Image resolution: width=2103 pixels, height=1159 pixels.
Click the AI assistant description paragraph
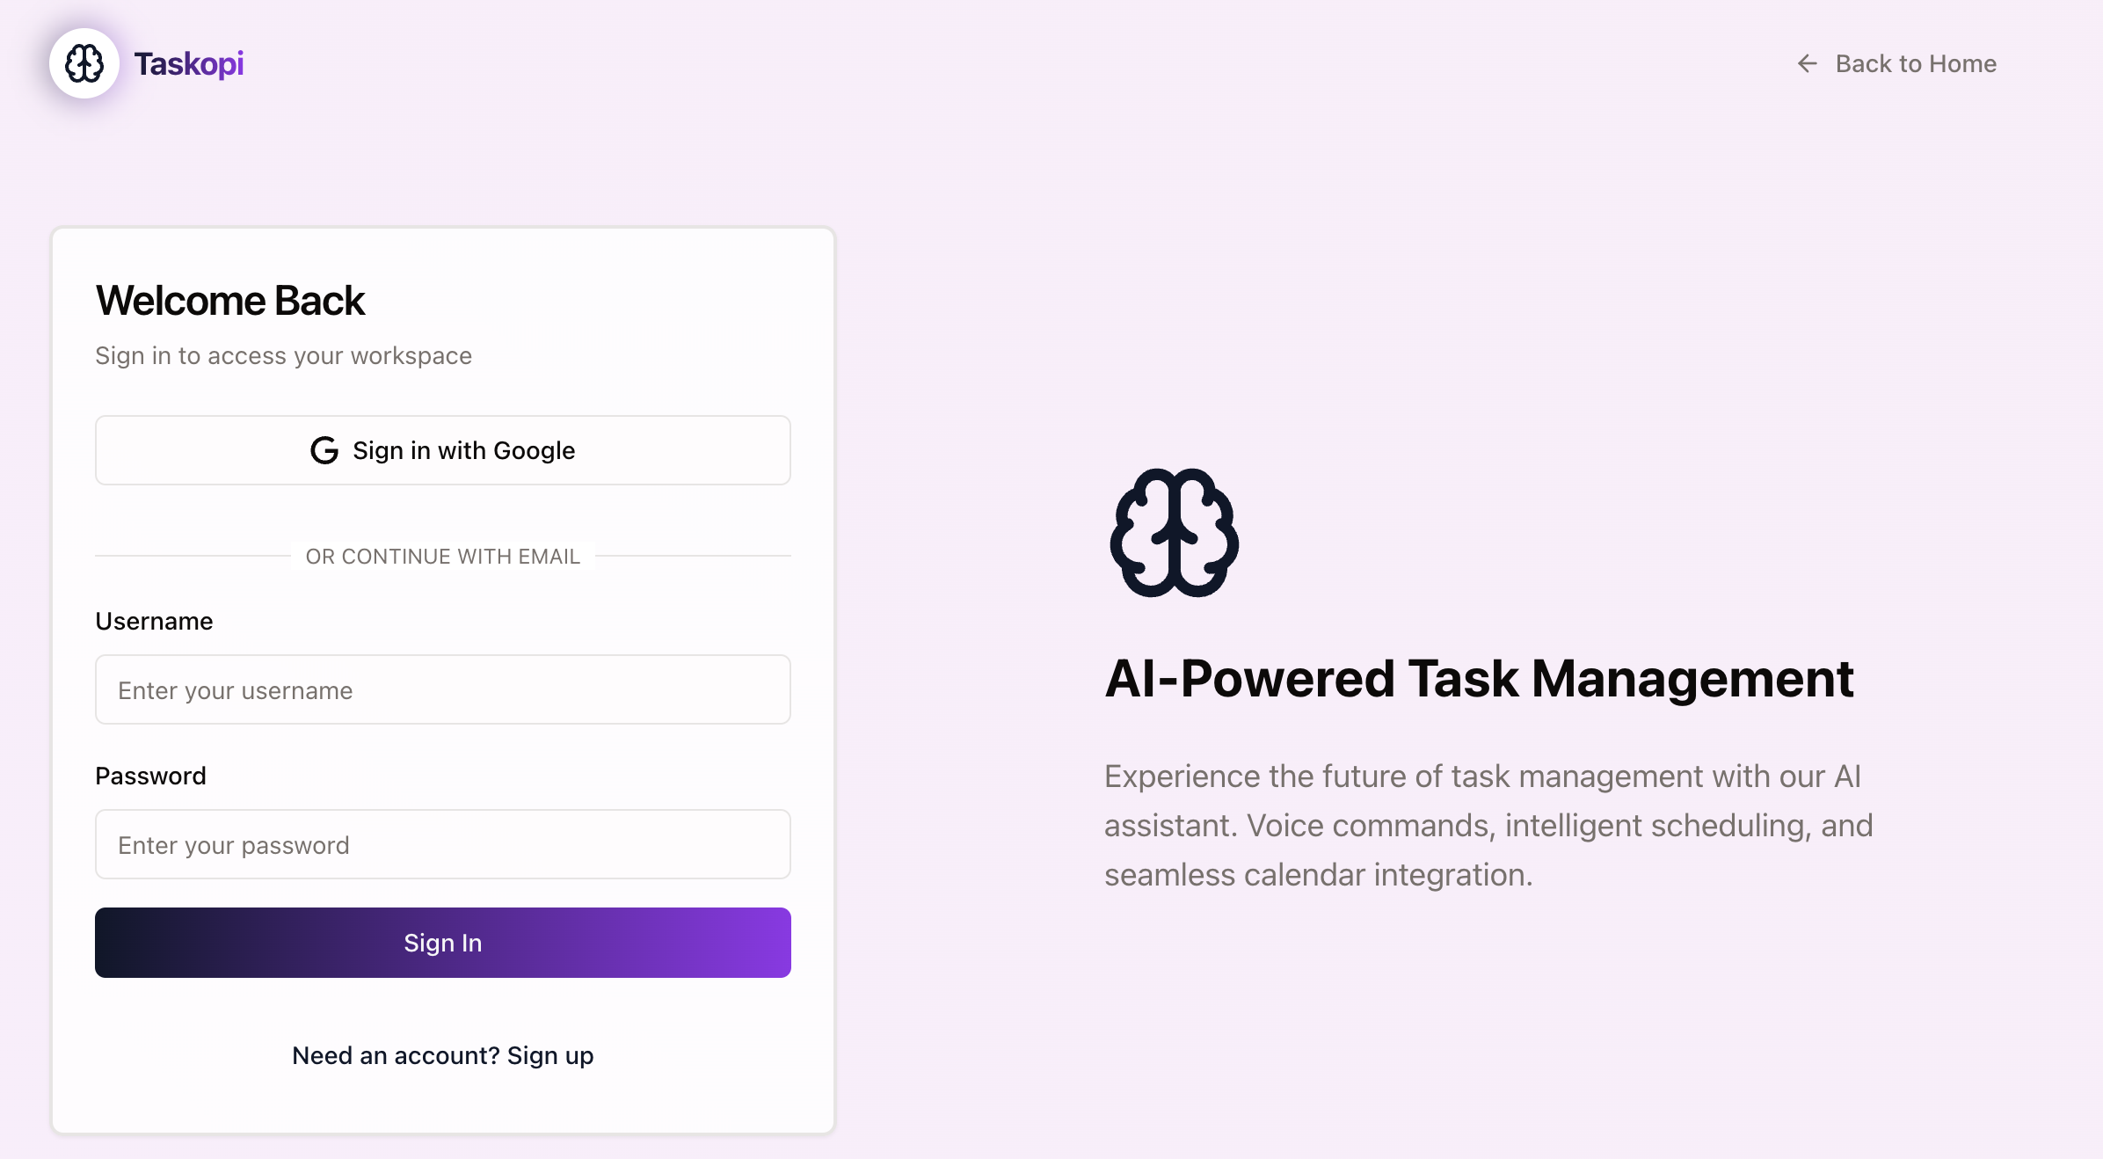(1488, 825)
